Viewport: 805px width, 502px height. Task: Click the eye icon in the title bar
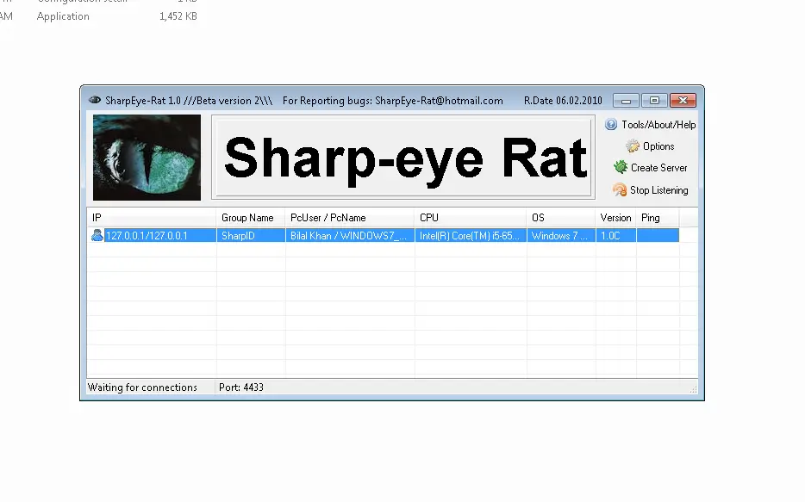pos(95,100)
